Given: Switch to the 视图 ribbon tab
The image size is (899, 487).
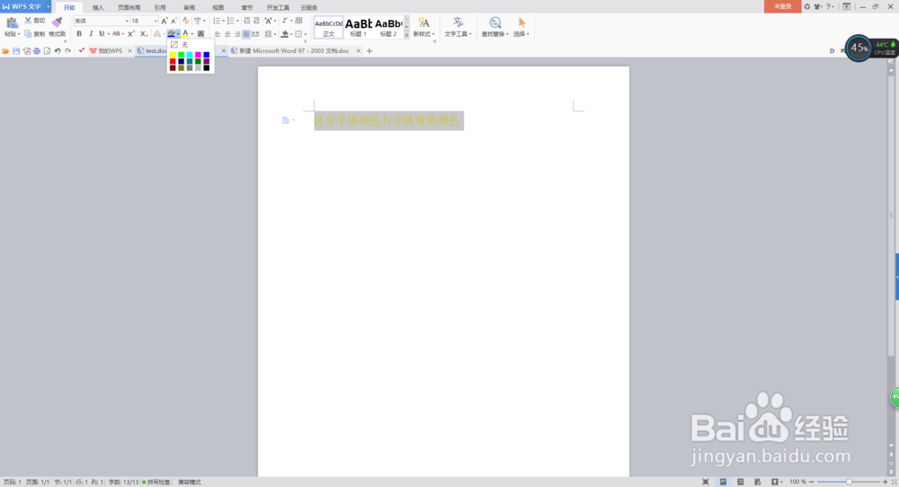Looking at the screenshot, I should pyautogui.click(x=218, y=7).
